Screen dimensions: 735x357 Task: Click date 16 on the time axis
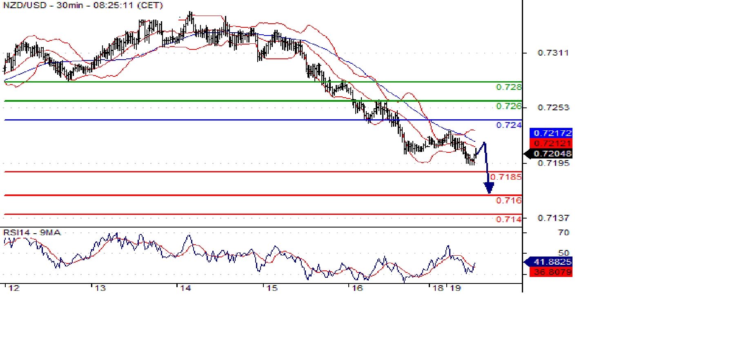[357, 288]
